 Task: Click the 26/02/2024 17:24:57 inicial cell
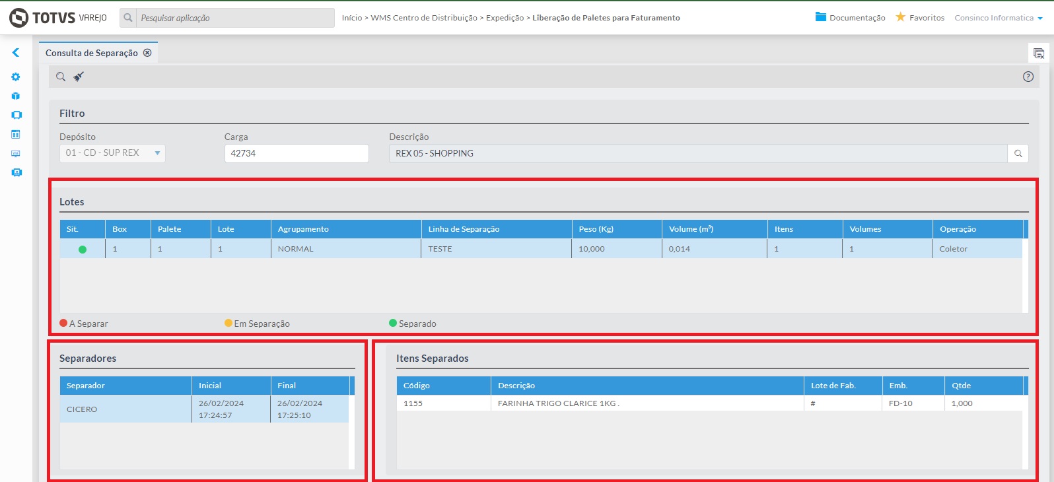click(231, 409)
